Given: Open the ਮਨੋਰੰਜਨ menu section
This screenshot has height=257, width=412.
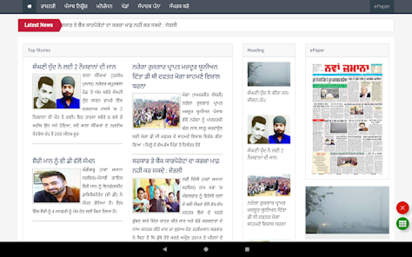Looking at the screenshot, I should pos(104,6).
